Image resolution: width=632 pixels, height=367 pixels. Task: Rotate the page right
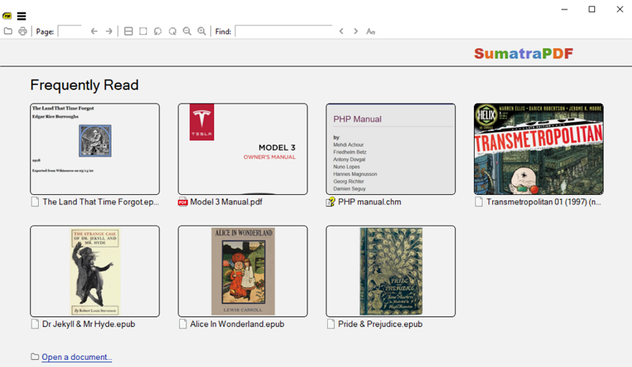[172, 32]
